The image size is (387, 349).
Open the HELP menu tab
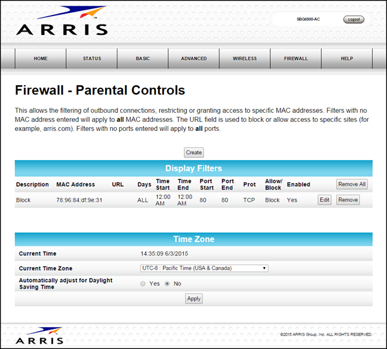(x=347, y=59)
